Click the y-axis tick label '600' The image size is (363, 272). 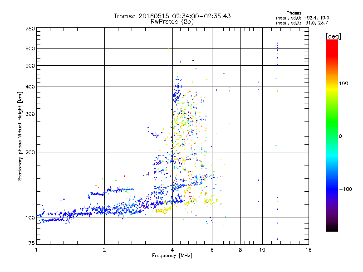(30, 49)
